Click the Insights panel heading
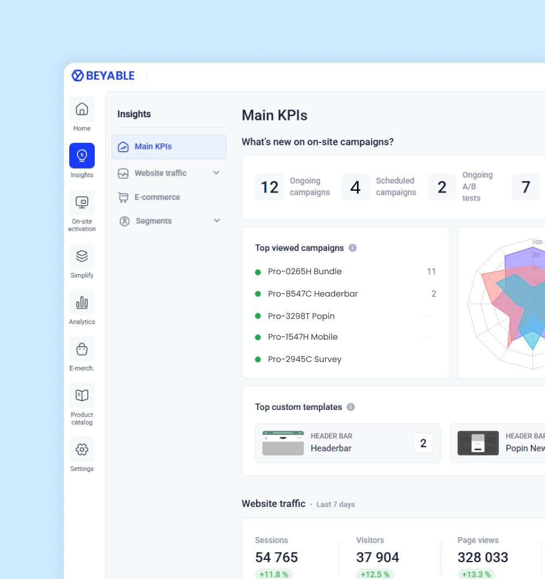 134,114
